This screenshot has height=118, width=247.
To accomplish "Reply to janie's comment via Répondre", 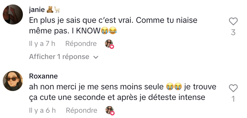I will pos(81,44).
